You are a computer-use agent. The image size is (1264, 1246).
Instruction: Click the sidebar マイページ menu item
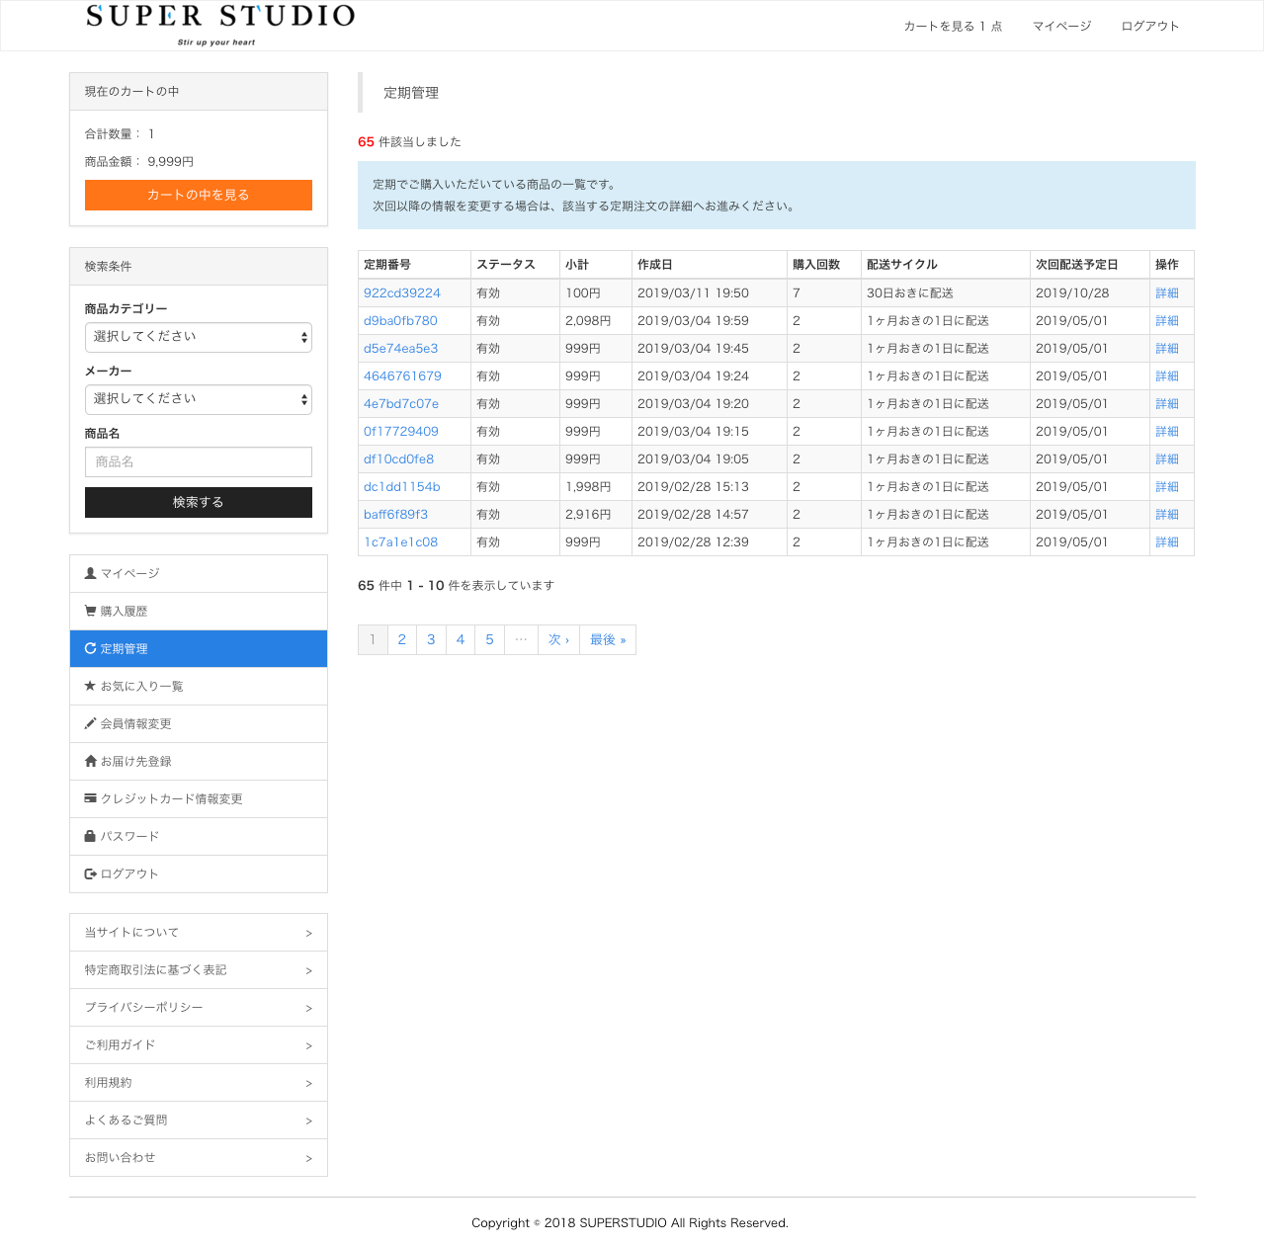coord(199,574)
